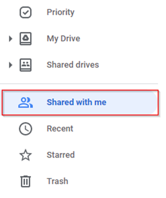This screenshot has height=198, width=166.
Task: Click the Priority checkmark icon
Action: [x=25, y=12]
